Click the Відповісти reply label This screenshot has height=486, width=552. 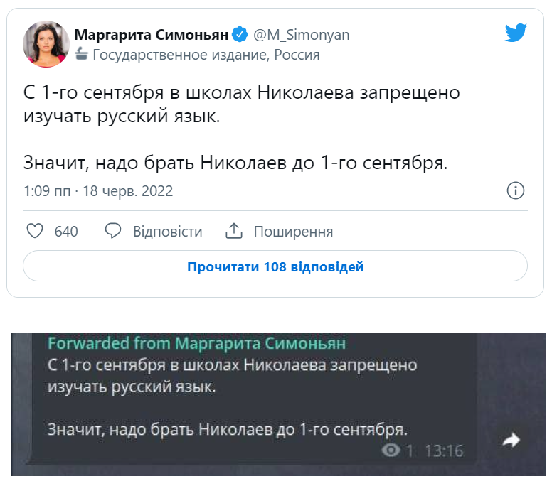pos(168,232)
